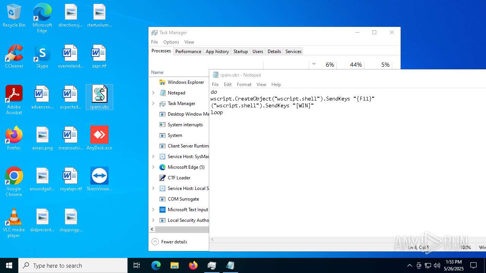Open Notepad Format menu
The image size is (486, 273).
(244, 84)
